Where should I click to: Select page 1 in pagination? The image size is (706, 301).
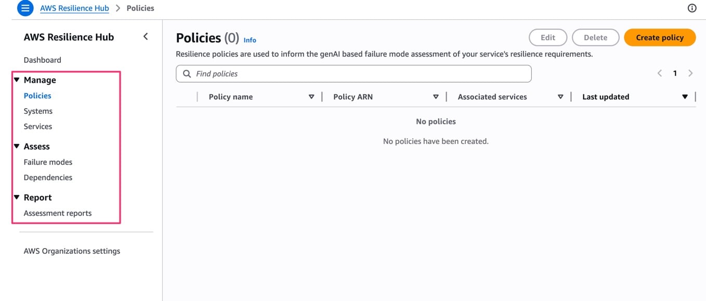[x=675, y=73]
